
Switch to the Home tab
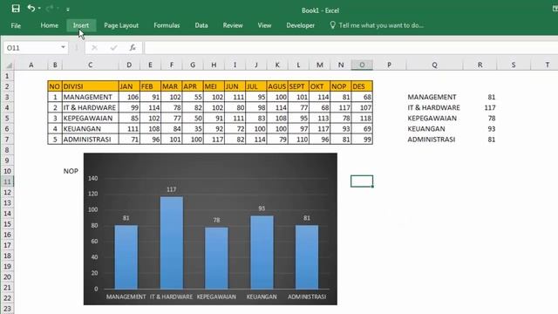pyautogui.click(x=49, y=25)
